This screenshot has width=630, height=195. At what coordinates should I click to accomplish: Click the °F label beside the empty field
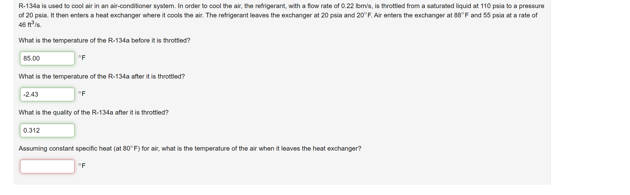click(81, 166)
